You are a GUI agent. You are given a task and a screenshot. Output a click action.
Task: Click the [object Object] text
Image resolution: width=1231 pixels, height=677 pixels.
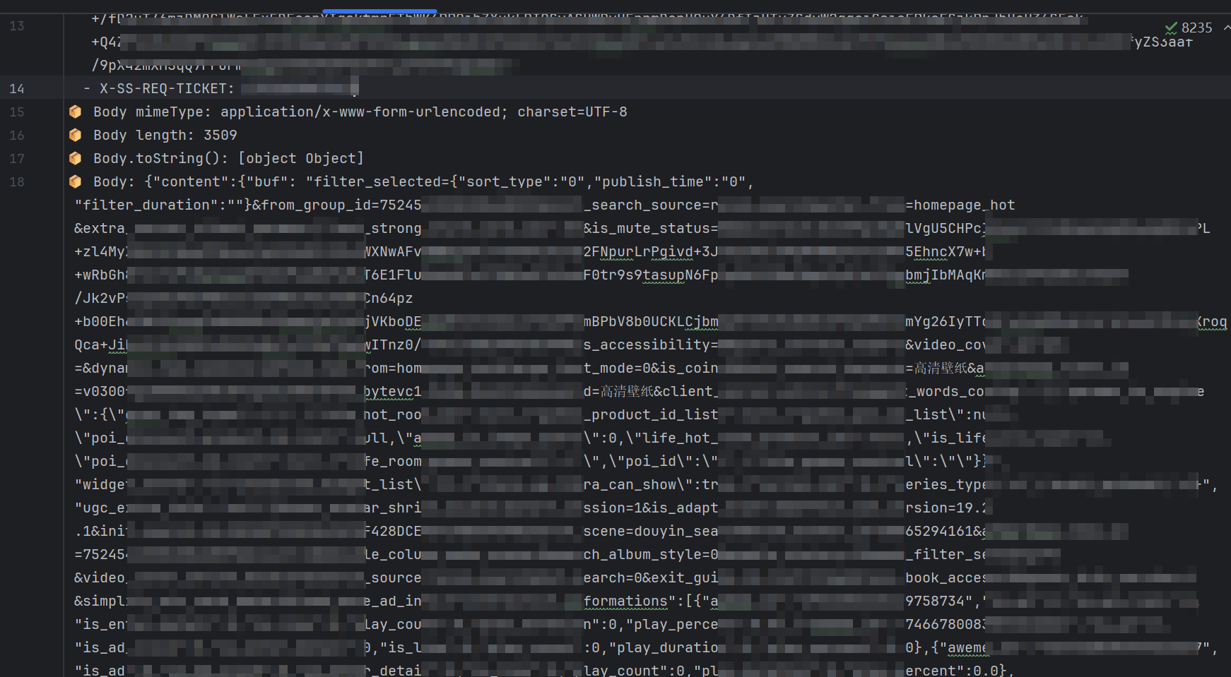click(301, 158)
